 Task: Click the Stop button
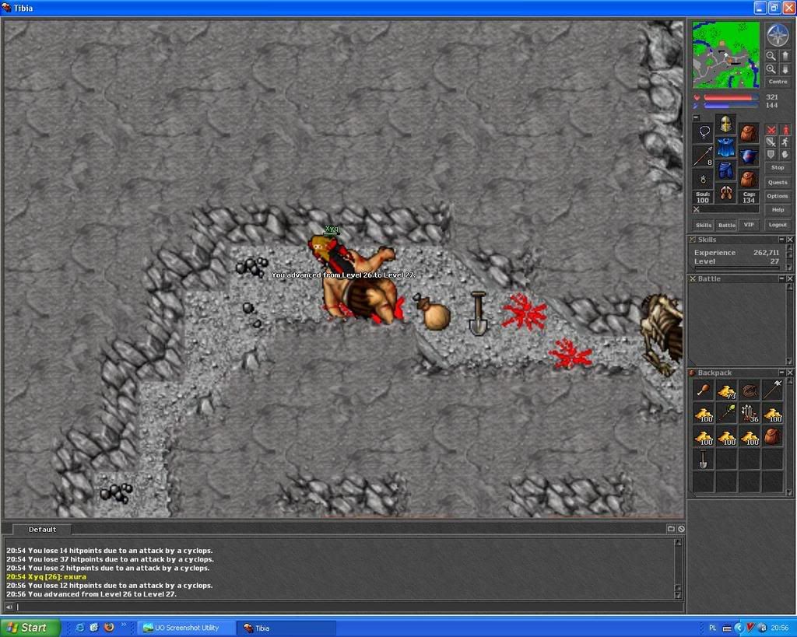(778, 168)
